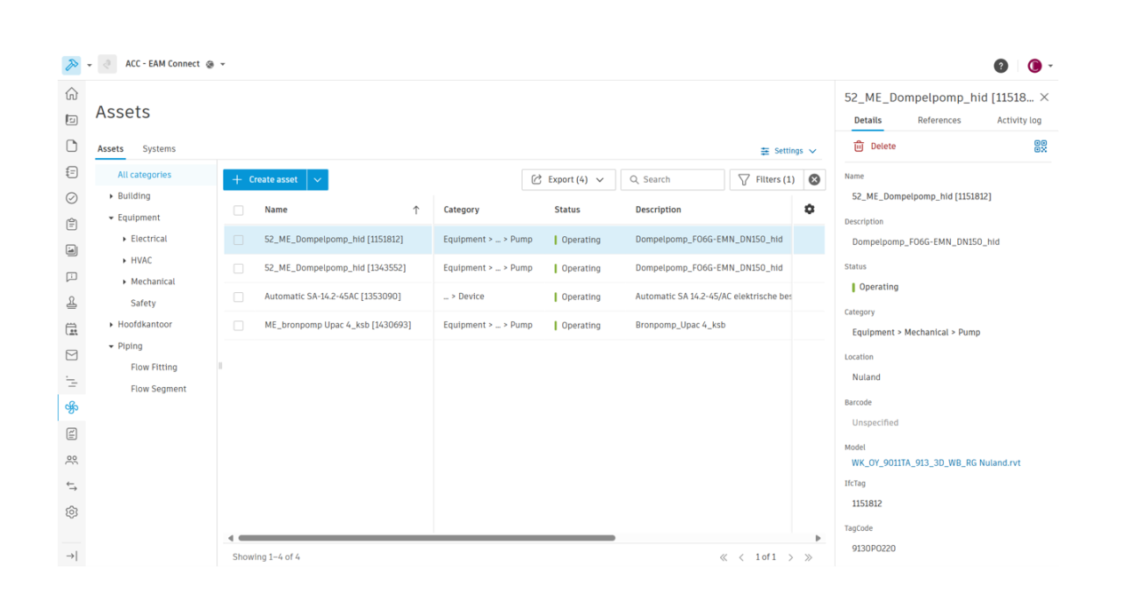Image resolution: width=1124 pixels, height=609 pixels.
Task: Open the WK_OY_9011TA model file link
Action: pyautogui.click(x=935, y=463)
